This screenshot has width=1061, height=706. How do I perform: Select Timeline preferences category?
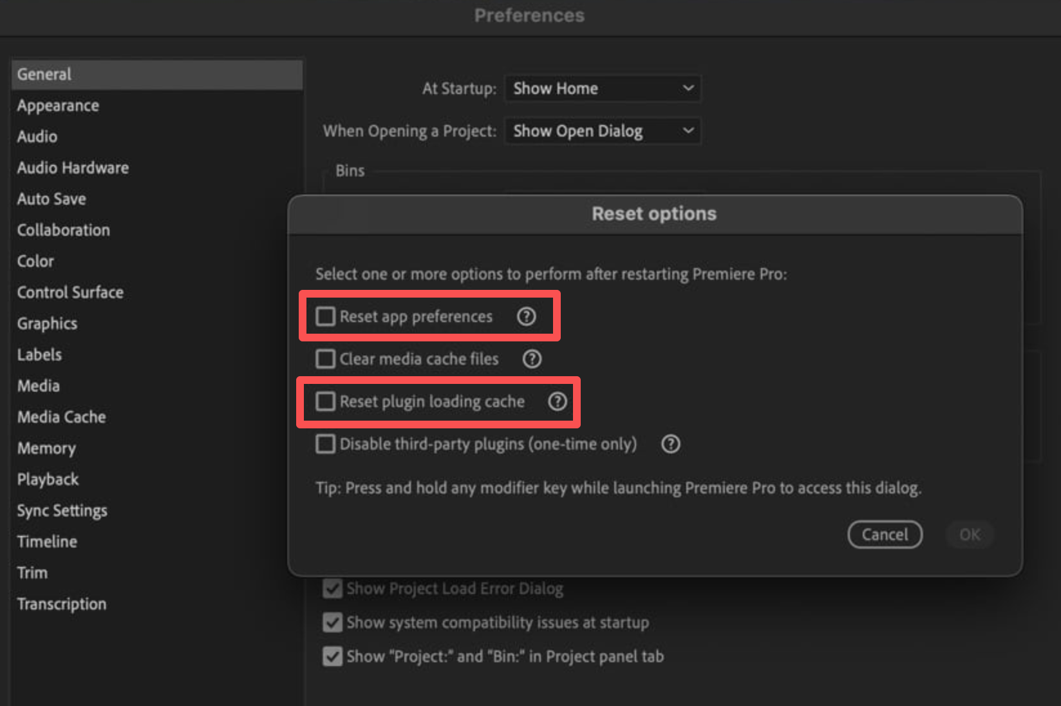47,542
